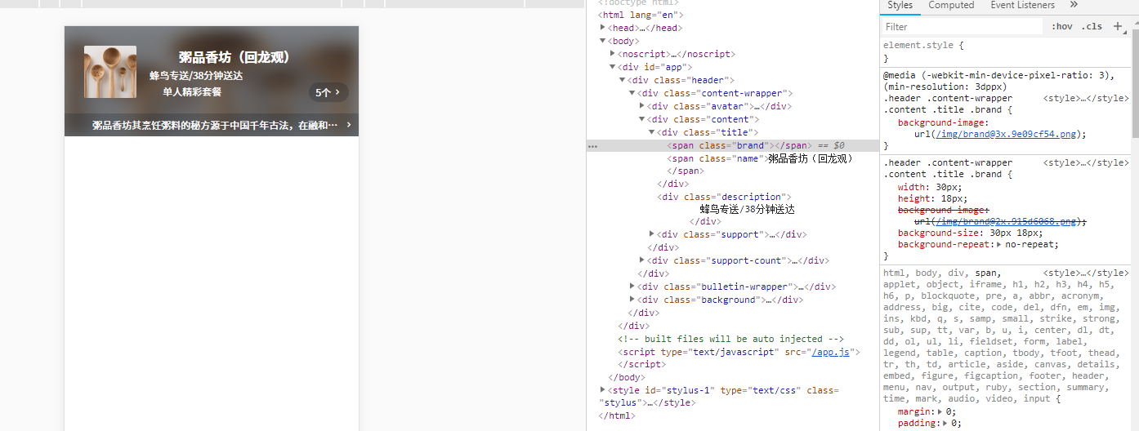Image resolution: width=1139 pixels, height=431 pixels.
Task: Collapse the div id app node
Action: click(613, 67)
